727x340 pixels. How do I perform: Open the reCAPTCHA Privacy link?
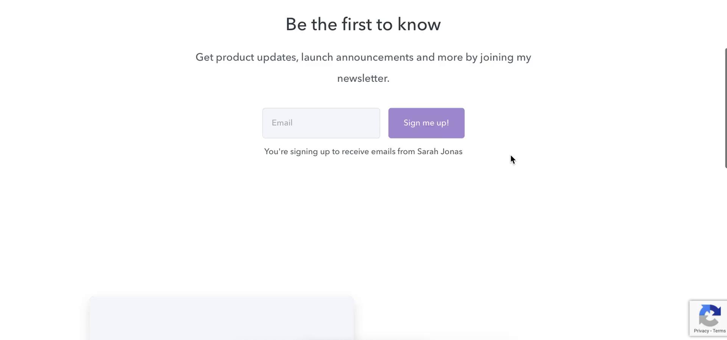pyautogui.click(x=701, y=331)
